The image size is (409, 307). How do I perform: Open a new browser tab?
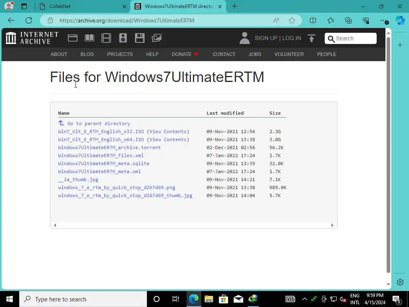coord(234,6)
